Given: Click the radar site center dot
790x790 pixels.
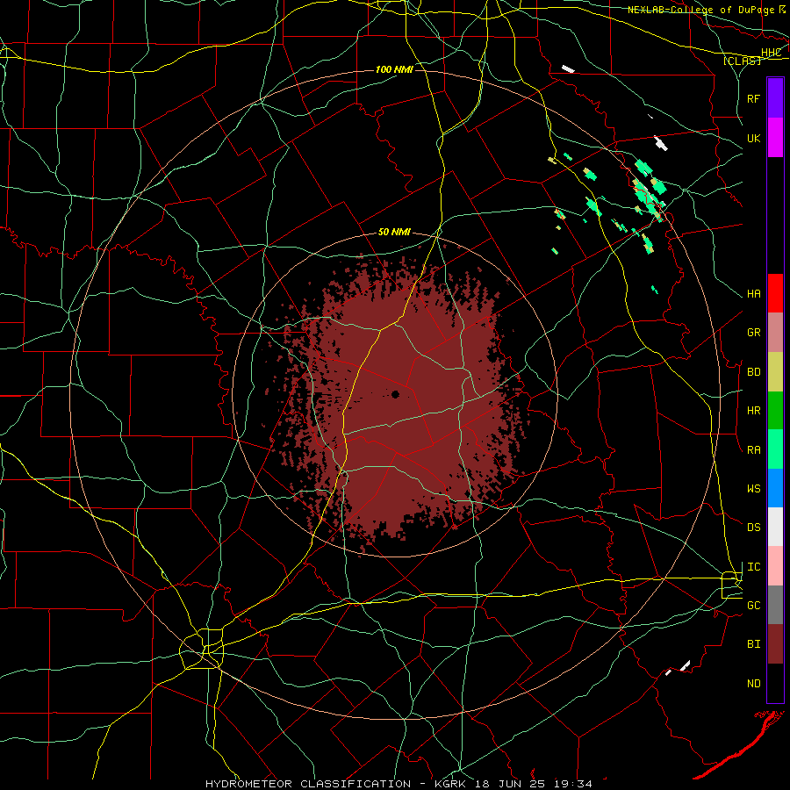Looking at the screenshot, I should click(396, 394).
